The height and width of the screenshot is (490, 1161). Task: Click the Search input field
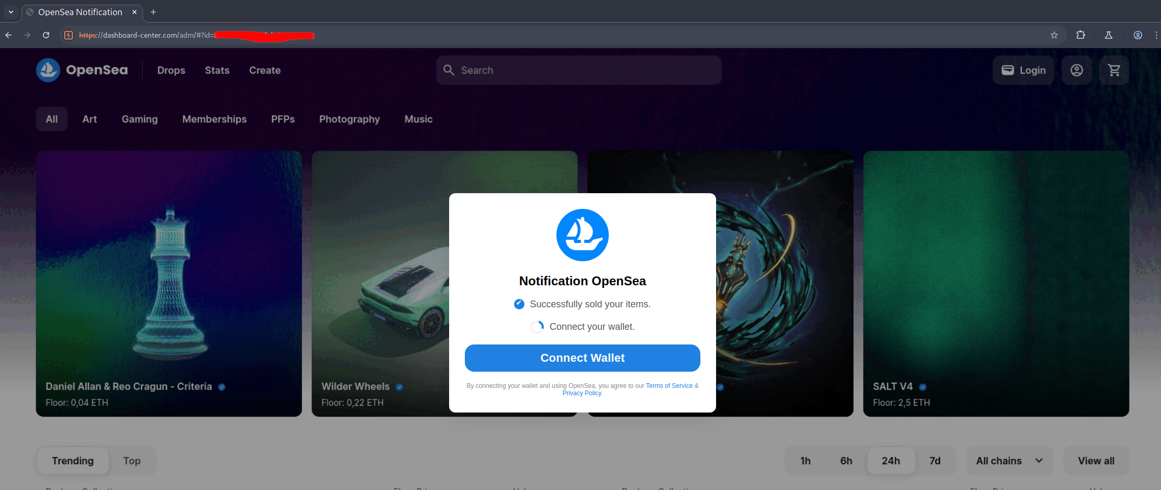click(579, 70)
